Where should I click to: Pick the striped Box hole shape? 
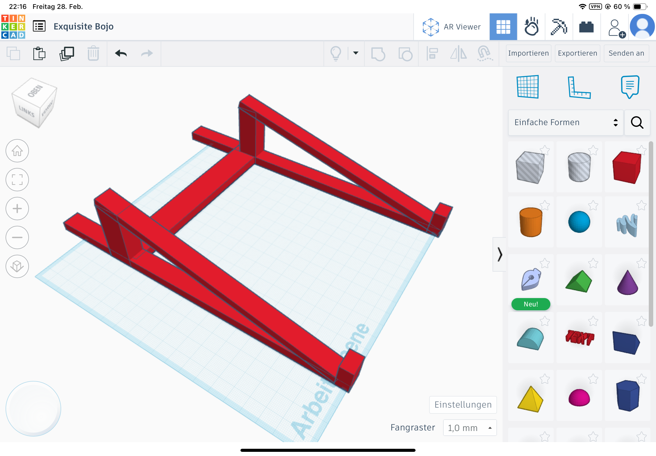530,167
